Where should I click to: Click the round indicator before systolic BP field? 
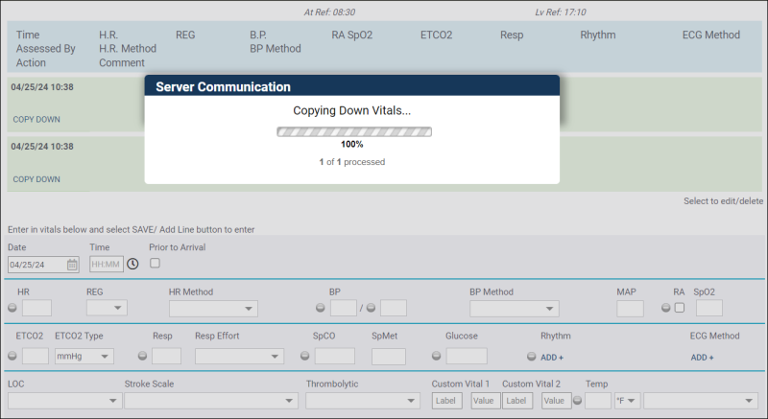[x=321, y=308]
